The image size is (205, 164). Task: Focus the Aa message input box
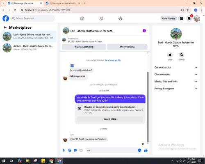coord(111,150)
